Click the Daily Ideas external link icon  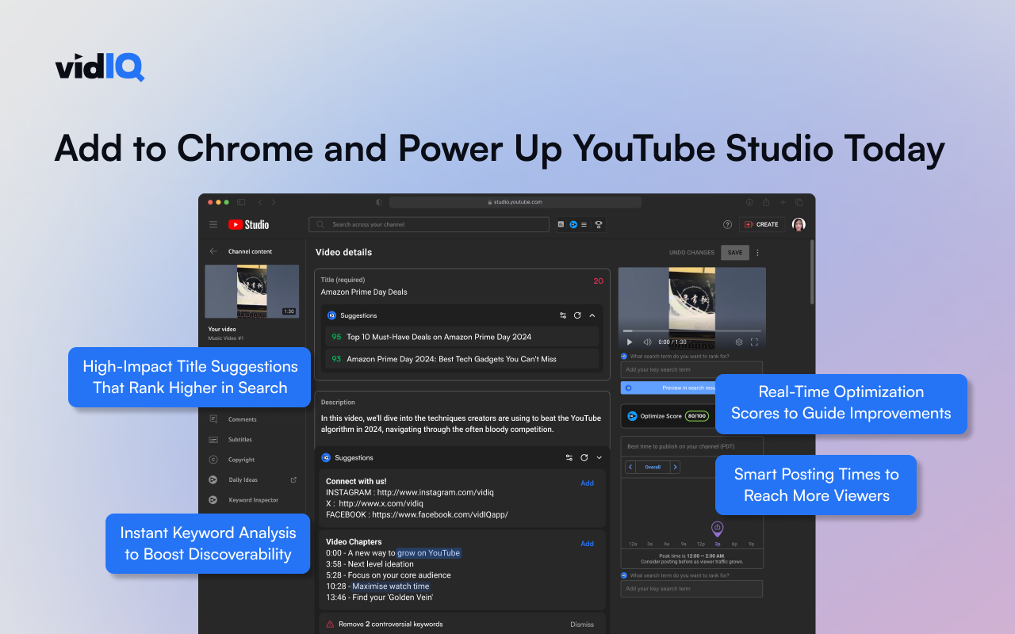[293, 479]
